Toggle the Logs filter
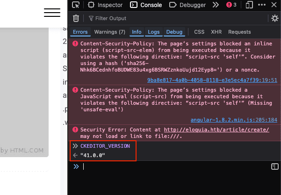 pos(153,32)
